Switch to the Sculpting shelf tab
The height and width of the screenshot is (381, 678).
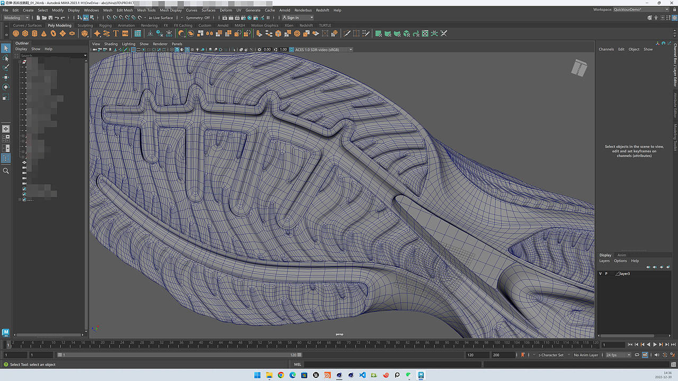pos(85,25)
